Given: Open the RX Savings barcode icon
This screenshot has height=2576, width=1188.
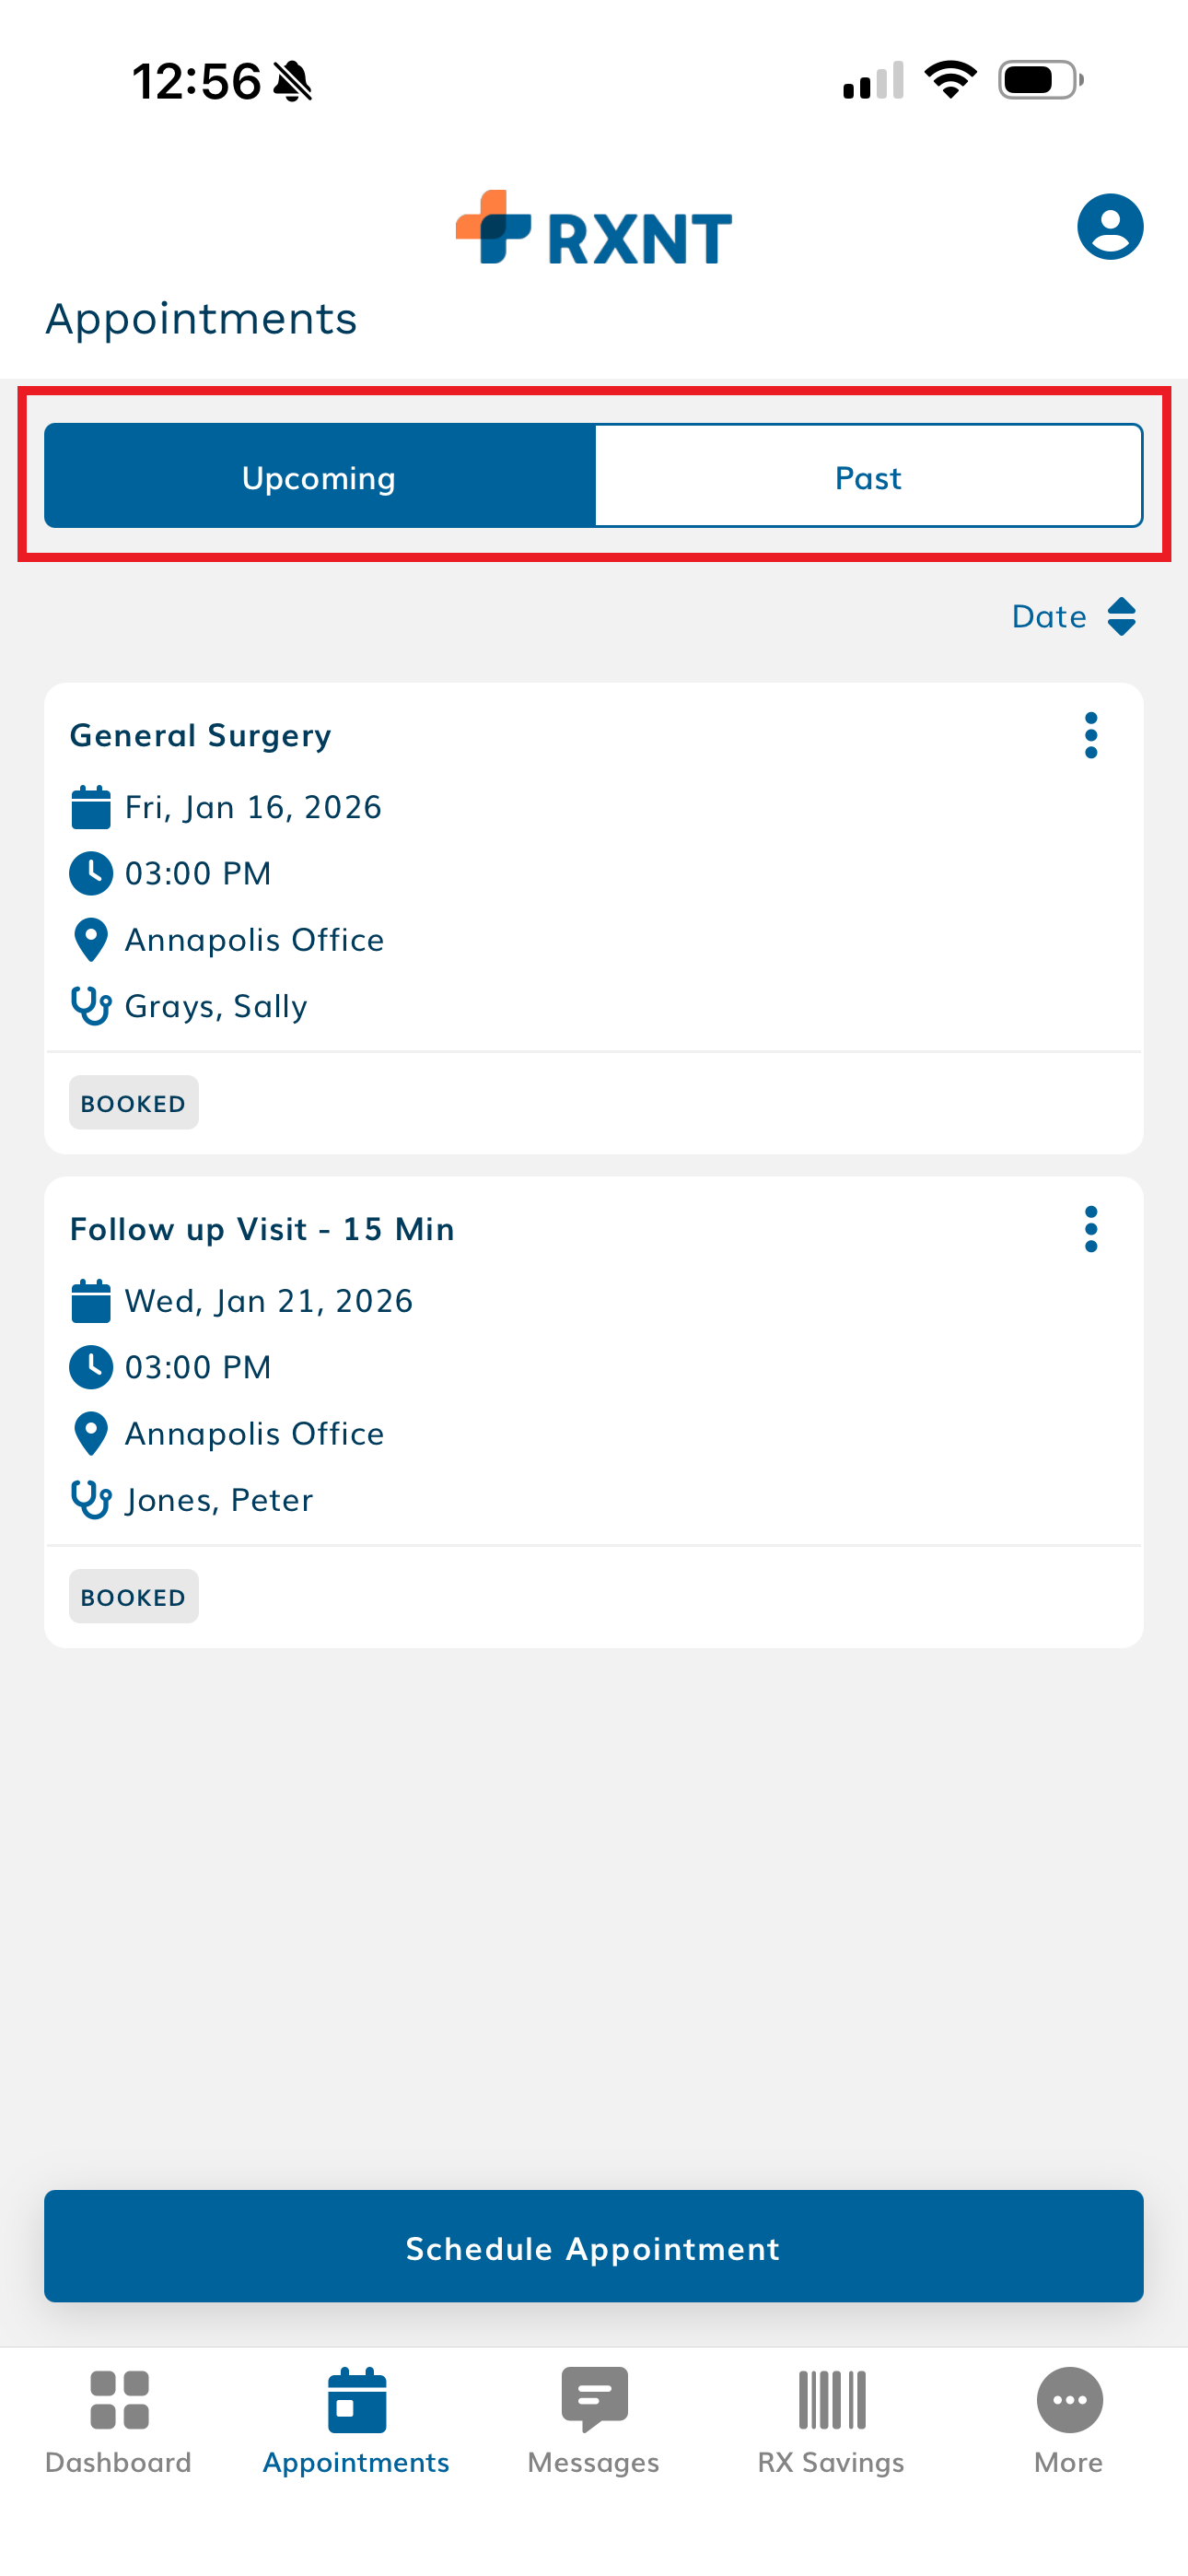Looking at the screenshot, I should pyautogui.click(x=831, y=2399).
